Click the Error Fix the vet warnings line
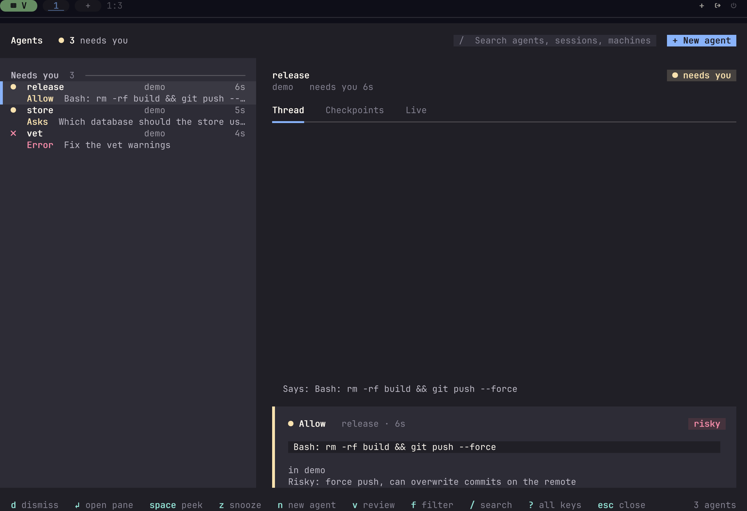The image size is (747, 511). [x=99, y=145]
